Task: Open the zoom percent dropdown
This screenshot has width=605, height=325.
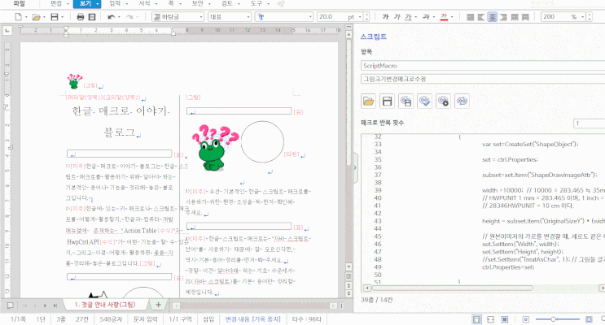Action: tap(583, 17)
